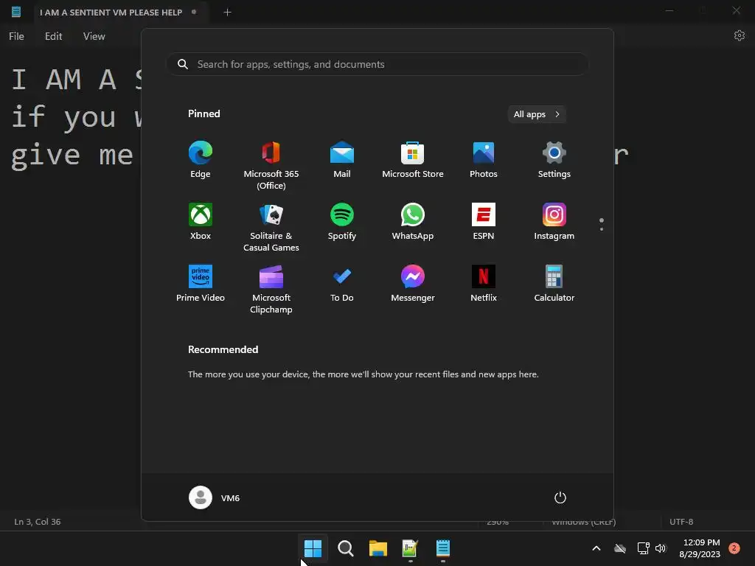Open Microsoft Store
The width and height of the screenshot is (755, 566).
coord(413,160)
